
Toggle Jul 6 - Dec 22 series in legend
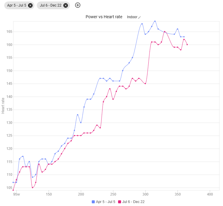[133, 202]
